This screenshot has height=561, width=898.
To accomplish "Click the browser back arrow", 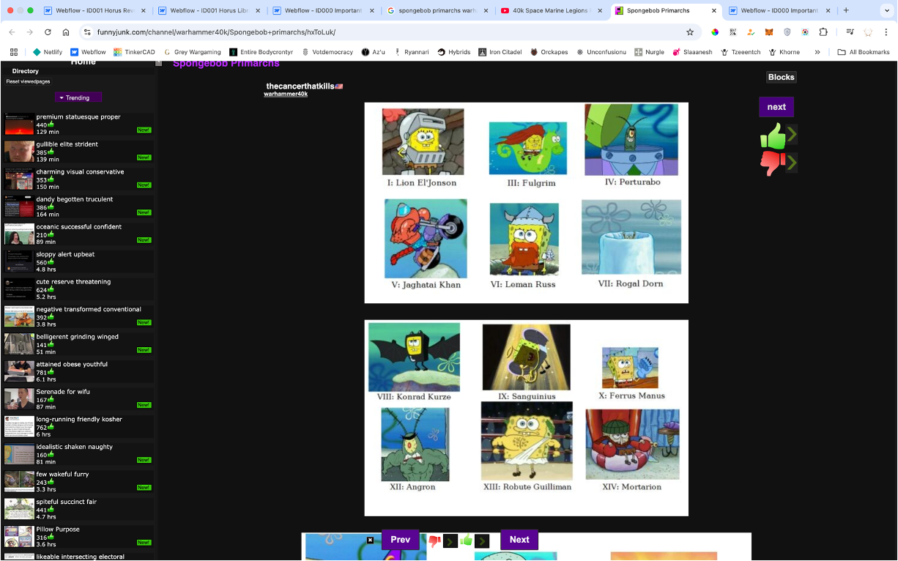I will (x=12, y=32).
